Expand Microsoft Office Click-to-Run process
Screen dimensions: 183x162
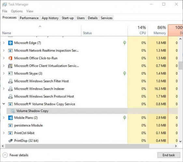[4, 58]
